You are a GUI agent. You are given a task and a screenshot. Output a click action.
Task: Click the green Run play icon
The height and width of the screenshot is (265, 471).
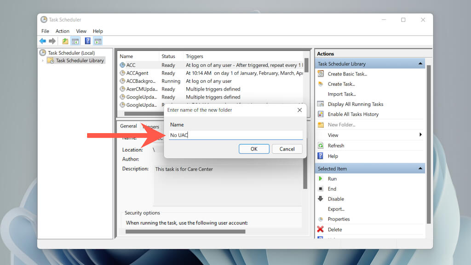click(x=321, y=179)
